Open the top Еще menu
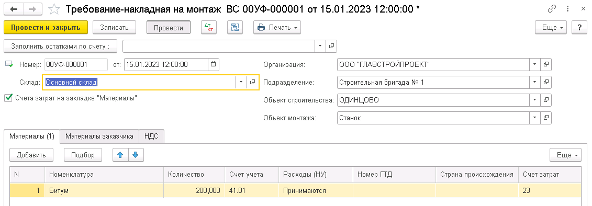 tap(551, 28)
